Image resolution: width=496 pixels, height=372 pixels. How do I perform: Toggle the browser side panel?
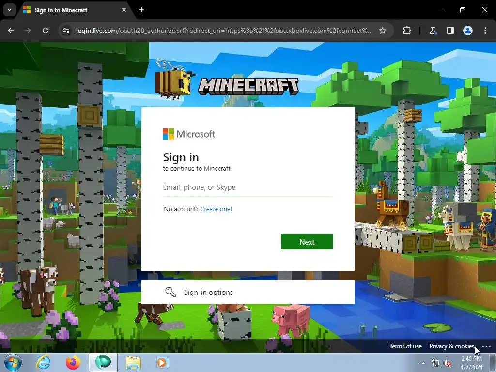[x=450, y=31]
